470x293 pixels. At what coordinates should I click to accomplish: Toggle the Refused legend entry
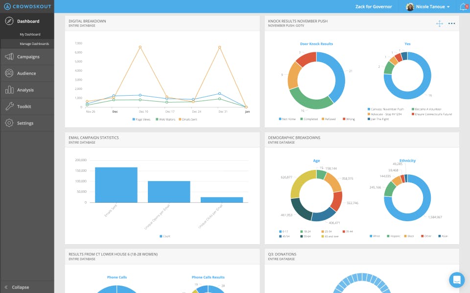[329, 119]
